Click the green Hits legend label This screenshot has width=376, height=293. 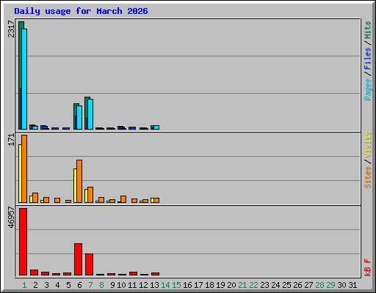[x=368, y=30]
